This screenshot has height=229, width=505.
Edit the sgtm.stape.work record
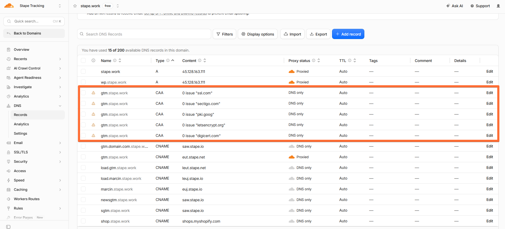point(490,210)
